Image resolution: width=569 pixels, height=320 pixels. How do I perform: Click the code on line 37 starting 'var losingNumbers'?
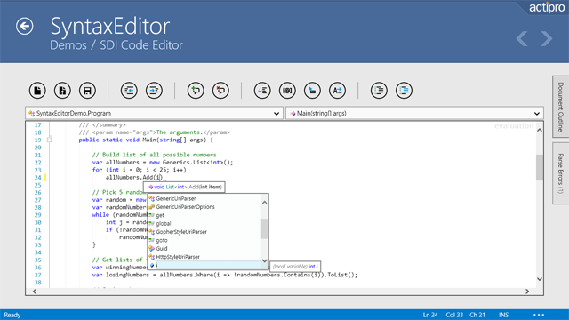225,275
